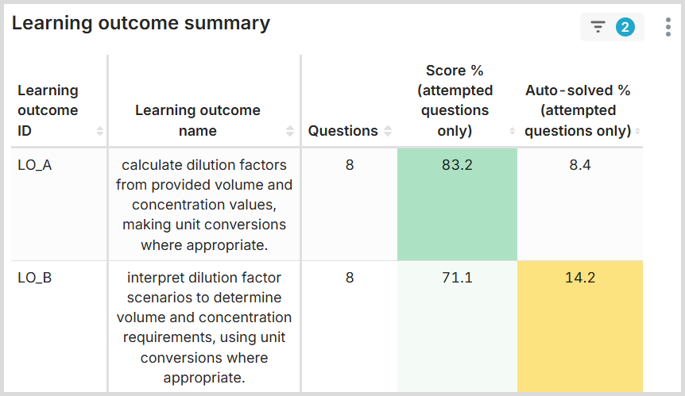
Task: Select the Auto-solved % column header text
Action: point(578,110)
